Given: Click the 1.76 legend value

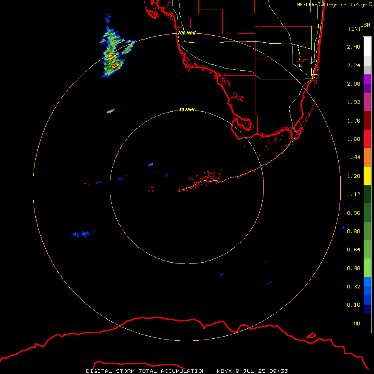Looking at the screenshot, I should [354, 121].
